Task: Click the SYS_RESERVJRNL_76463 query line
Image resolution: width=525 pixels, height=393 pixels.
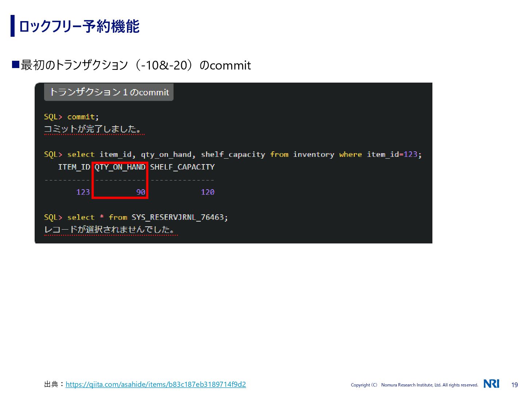Action: point(136,217)
